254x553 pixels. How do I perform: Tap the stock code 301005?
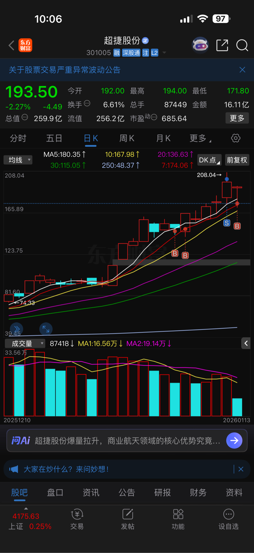tap(99, 53)
